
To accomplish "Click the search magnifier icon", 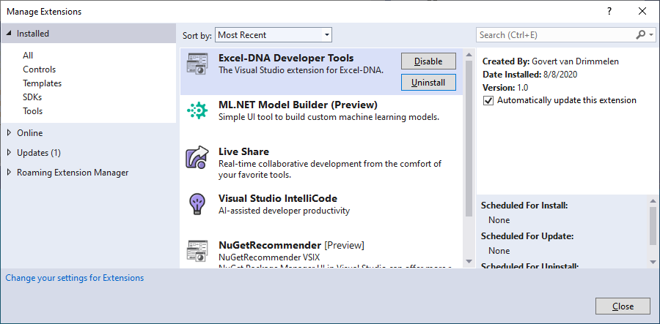I will point(640,35).
